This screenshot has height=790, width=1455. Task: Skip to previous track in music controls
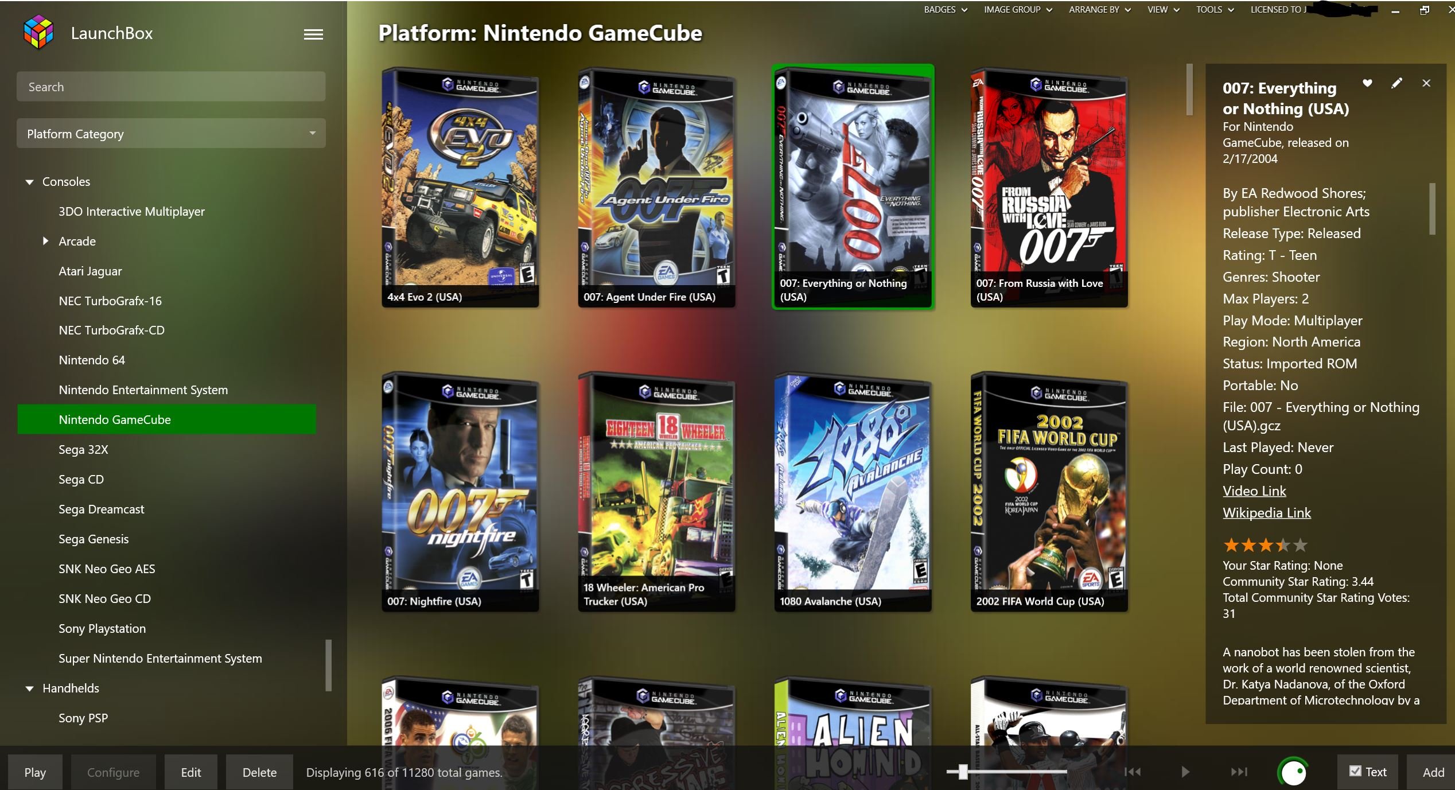[1133, 772]
